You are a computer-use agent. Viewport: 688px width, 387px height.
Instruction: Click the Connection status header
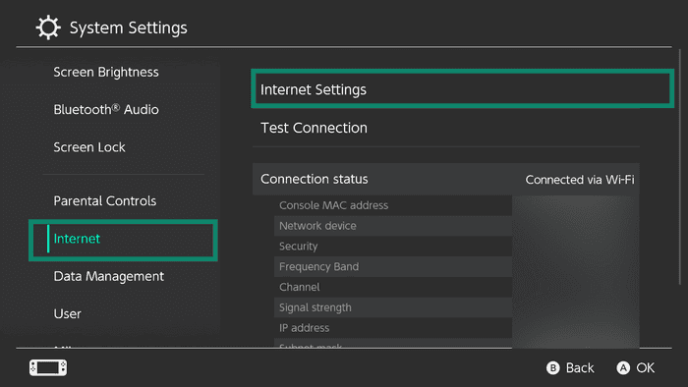pyautogui.click(x=446, y=179)
